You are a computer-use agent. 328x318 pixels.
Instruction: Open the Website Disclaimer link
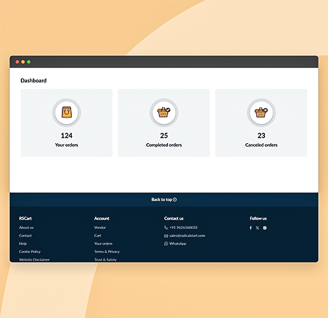click(x=34, y=260)
